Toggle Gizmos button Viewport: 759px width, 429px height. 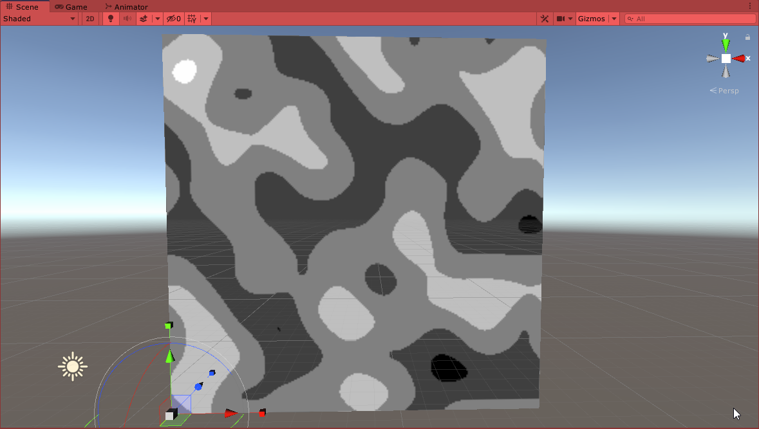point(592,19)
